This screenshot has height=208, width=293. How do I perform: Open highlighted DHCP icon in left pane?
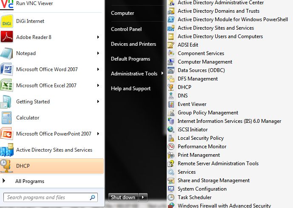[x=6, y=166]
